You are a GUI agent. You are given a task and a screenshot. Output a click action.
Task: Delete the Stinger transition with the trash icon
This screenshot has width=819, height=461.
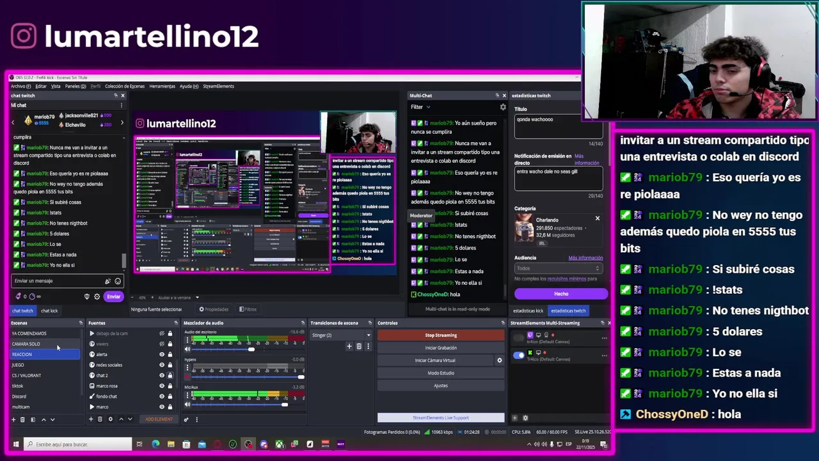coord(359,346)
